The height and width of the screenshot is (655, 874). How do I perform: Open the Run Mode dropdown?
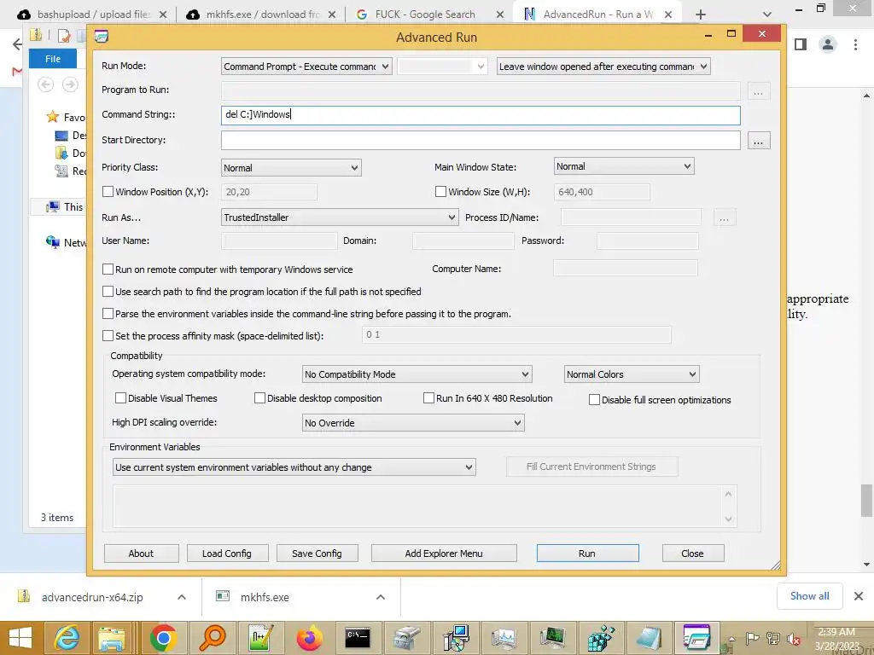(x=306, y=67)
